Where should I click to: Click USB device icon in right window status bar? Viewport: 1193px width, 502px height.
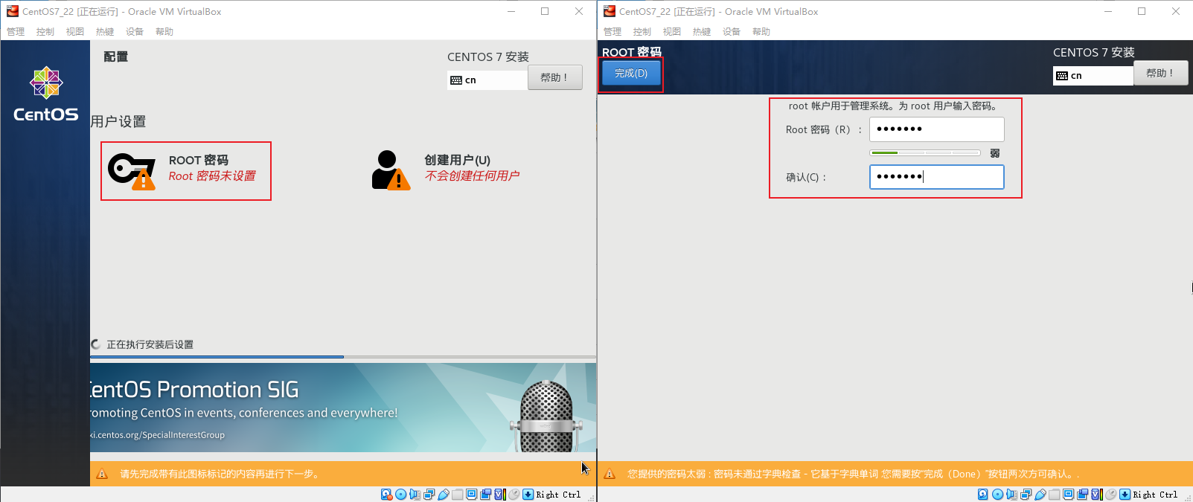[1040, 495]
